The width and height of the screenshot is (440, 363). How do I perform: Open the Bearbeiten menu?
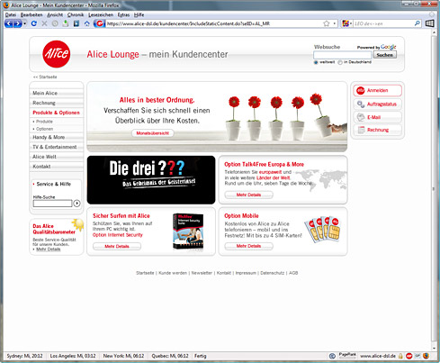pyautogui.click(x=31, y=14)
